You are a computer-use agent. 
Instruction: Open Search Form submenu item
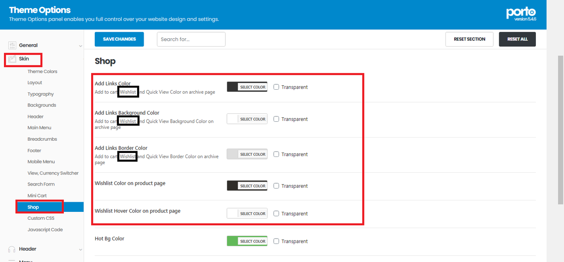tap(41, 184)
